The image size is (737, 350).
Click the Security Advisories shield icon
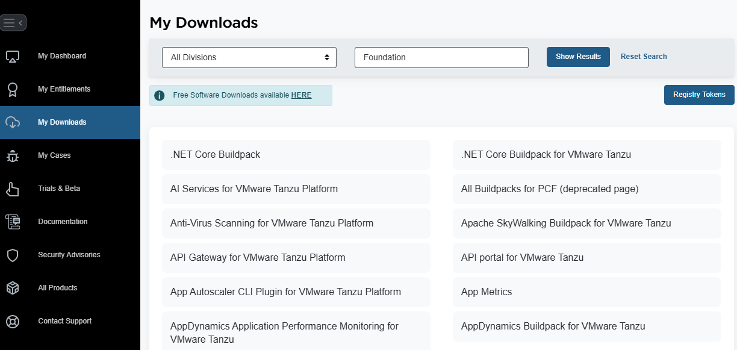click(13, 255)
